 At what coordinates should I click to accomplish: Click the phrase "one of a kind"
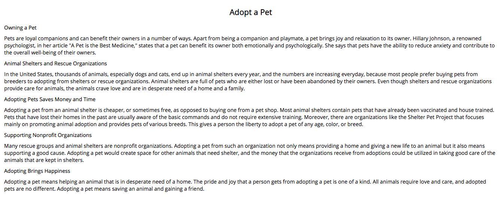coord(354,182)
